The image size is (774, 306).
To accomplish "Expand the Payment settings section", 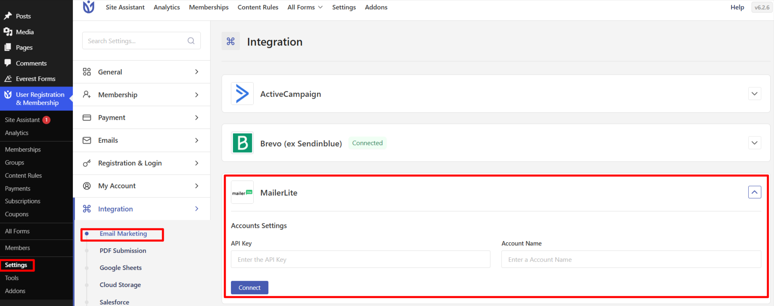I will click(197, 117).
